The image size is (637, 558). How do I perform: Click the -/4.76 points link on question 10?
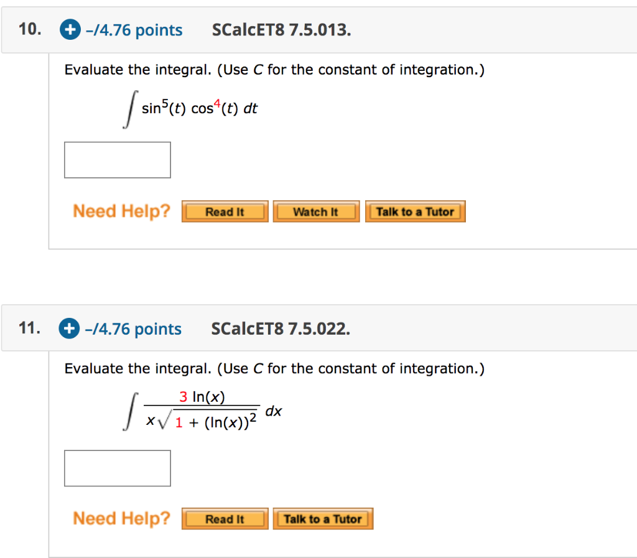tap(134, 29)
